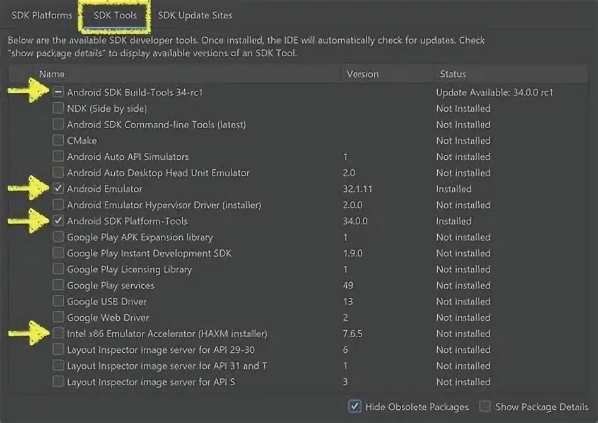This screenshot has height=423, width=598.
Task: Switch to the SDK Platforms tab
Action: tap(42, 15)
